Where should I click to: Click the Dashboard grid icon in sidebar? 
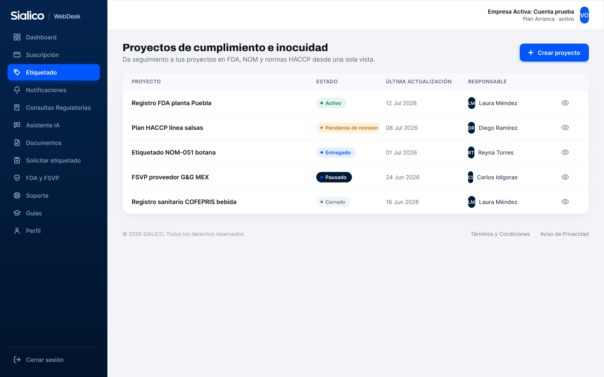click(x=17, y=37)
